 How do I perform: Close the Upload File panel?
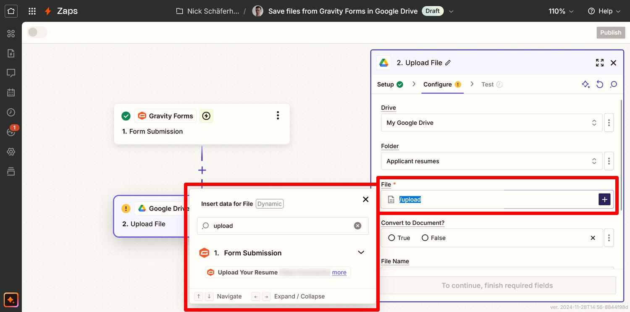click(614, 63)
